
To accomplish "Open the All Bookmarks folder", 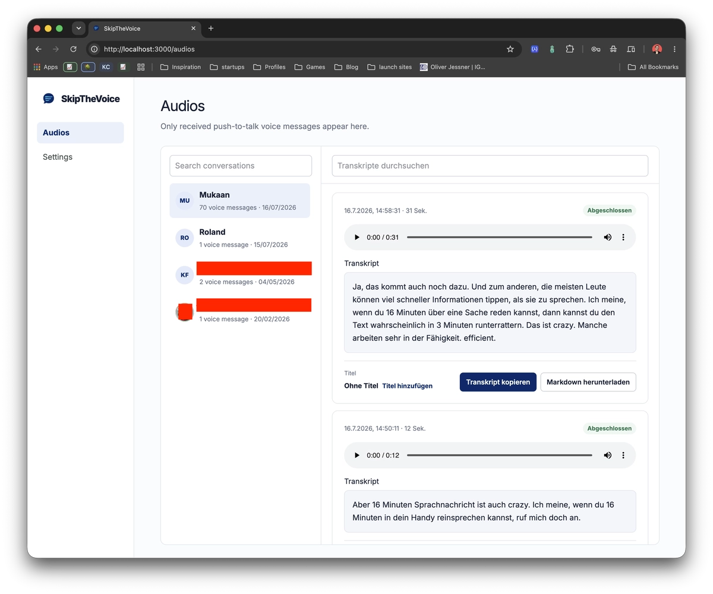I will pos(653,67).
